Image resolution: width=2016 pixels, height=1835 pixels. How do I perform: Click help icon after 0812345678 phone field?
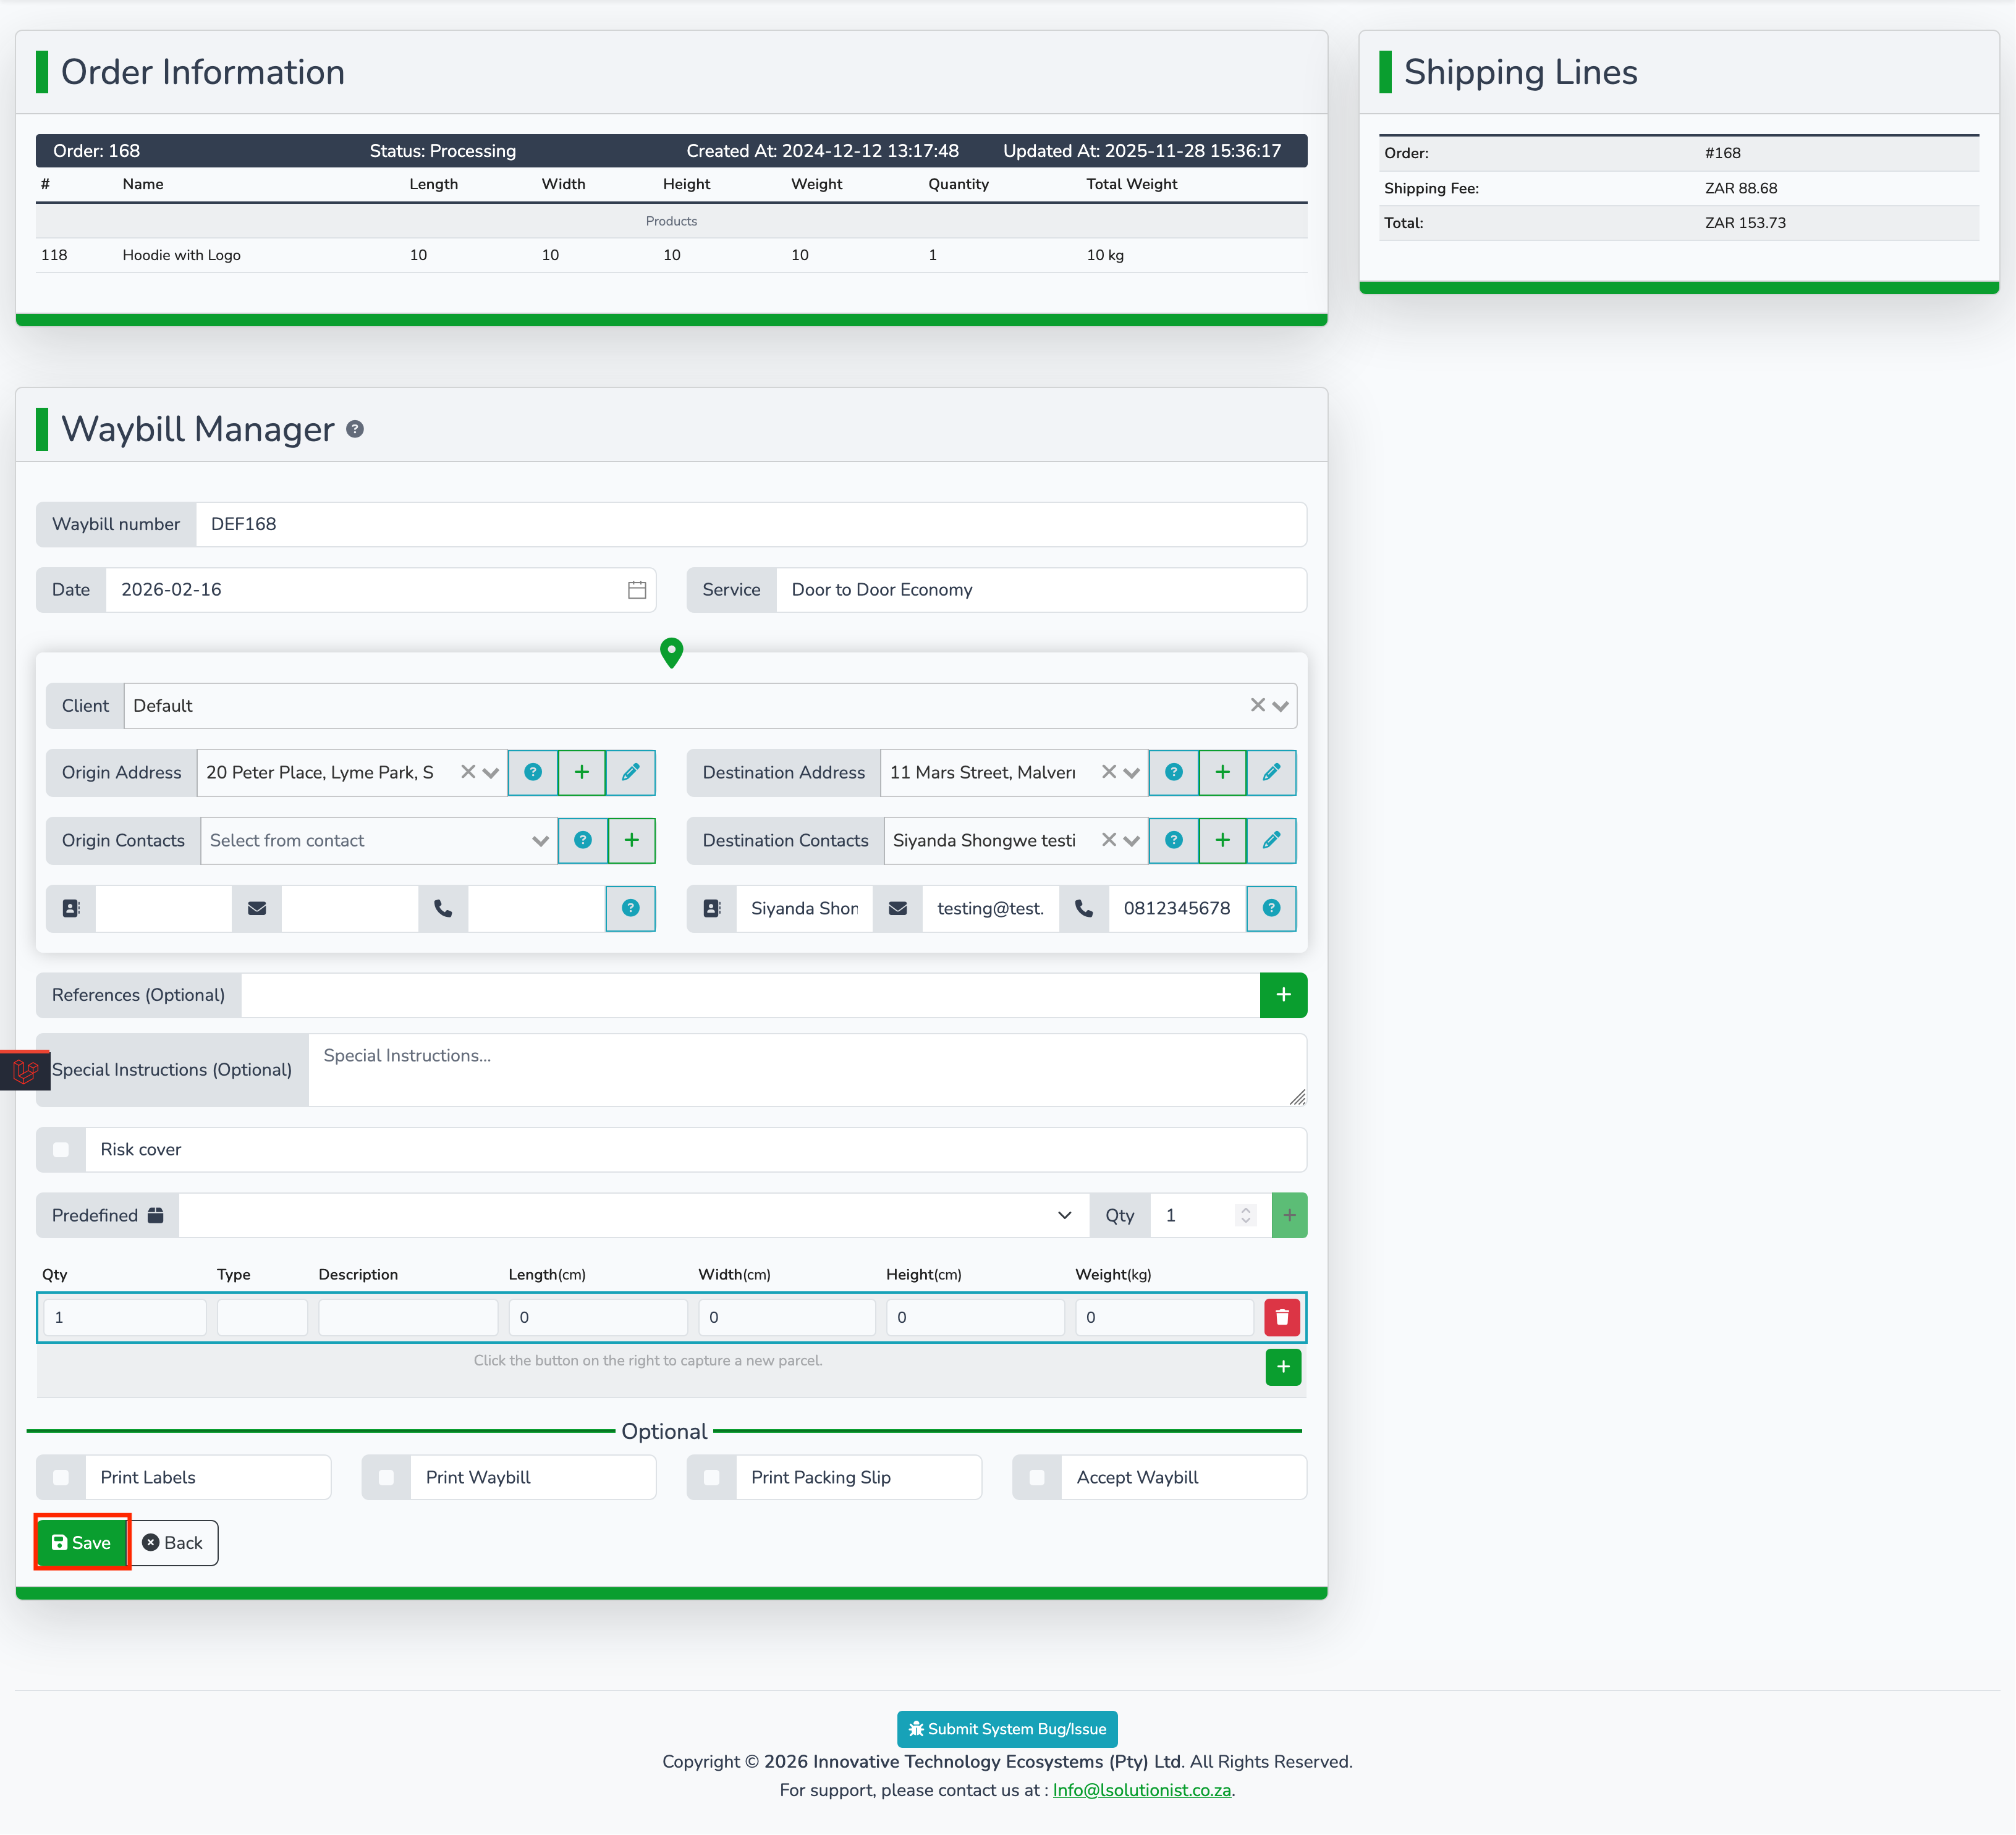click(1272, 908)
